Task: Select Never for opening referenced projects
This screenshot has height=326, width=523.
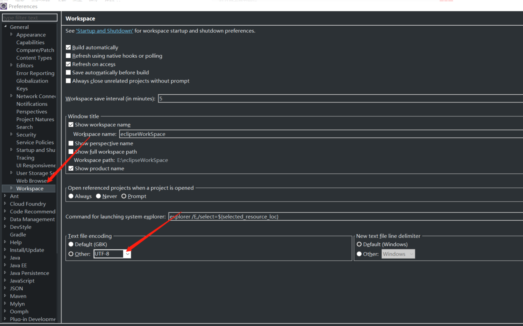Action: (x=98, y=196)
